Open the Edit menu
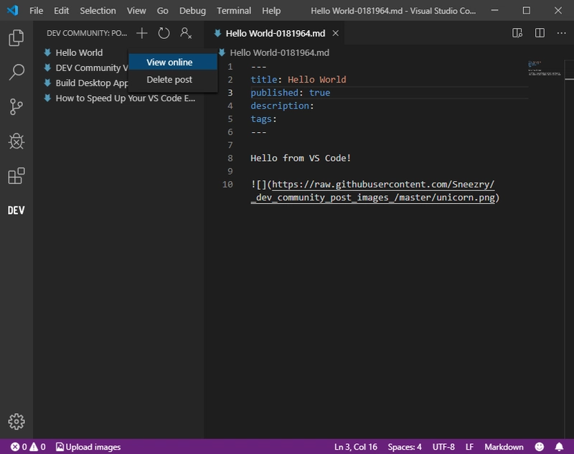Image resolution: width=574 pixels, height=454 pixels. pyautogui.click(x=61, y=11)
